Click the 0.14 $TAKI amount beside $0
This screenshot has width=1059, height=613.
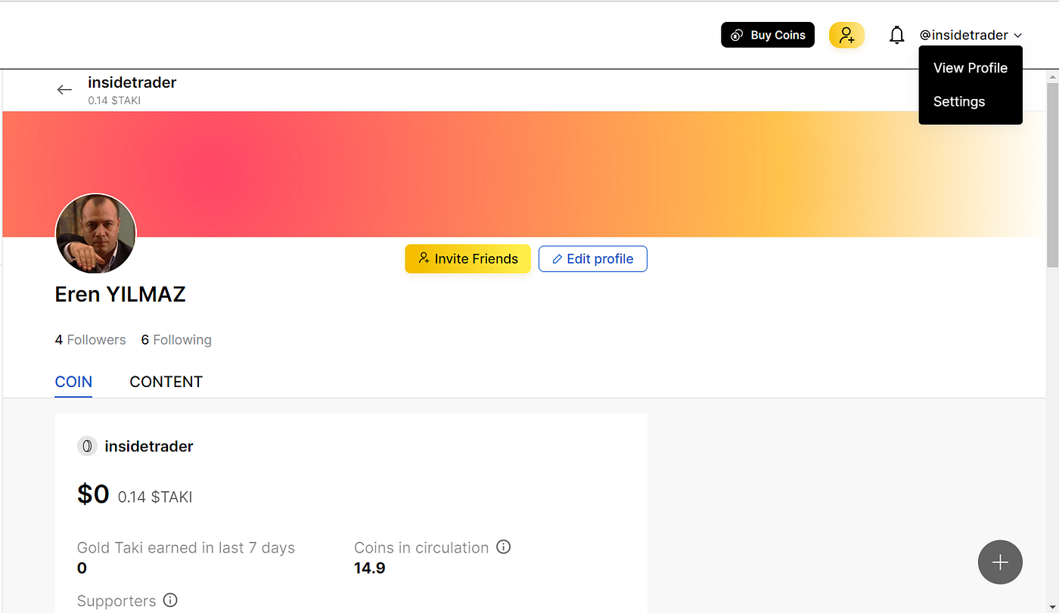tap(155, 497)
